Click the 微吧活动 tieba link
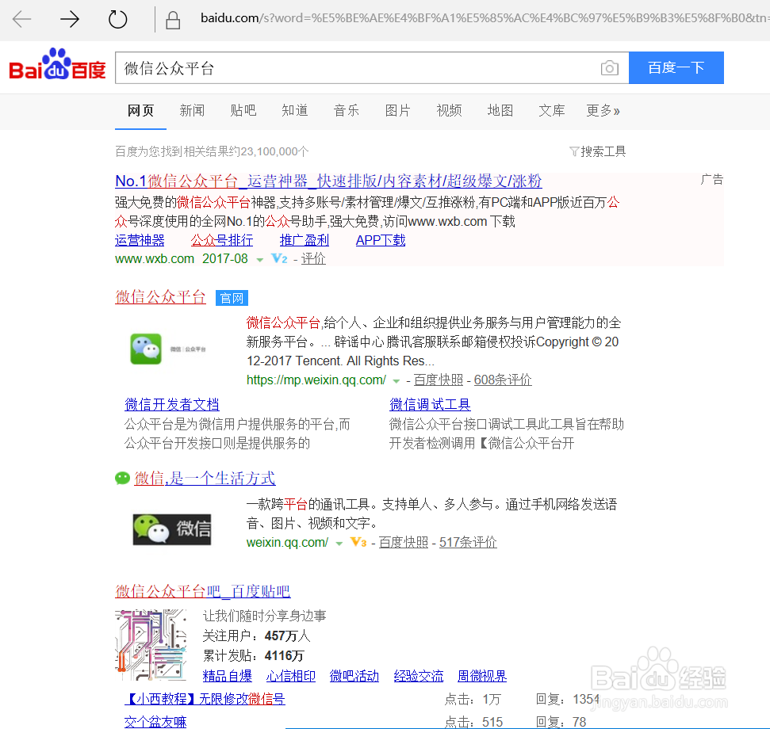The image size is (770, 729). tap(354, 676)
